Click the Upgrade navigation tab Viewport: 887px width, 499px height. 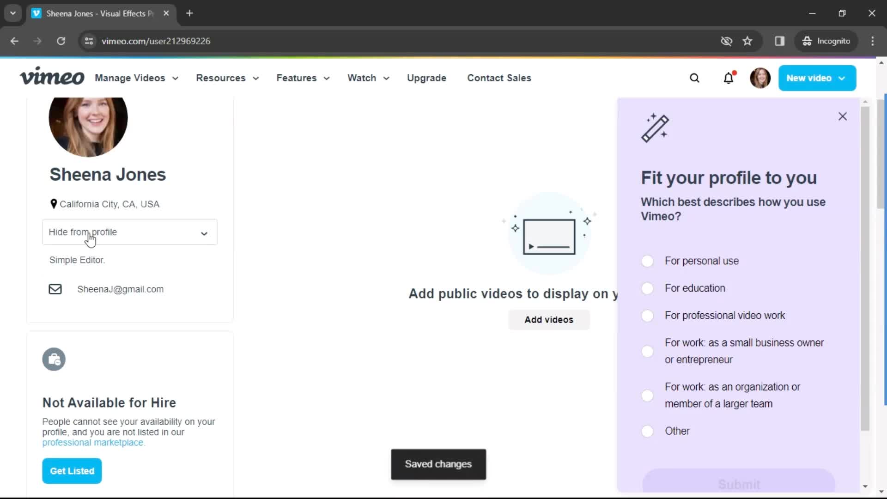tap(426, 78)
